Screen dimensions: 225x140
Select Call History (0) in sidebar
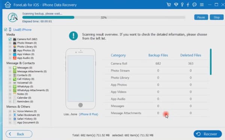coord(25,79)
